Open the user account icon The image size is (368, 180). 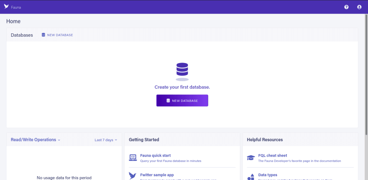click(x=359, y=7)
